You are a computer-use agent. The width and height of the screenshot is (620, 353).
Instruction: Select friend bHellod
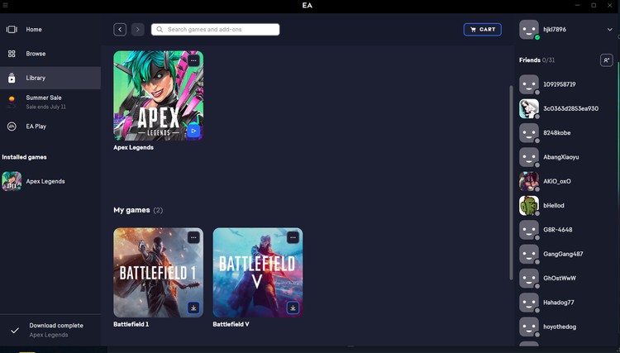click(566, 206)
